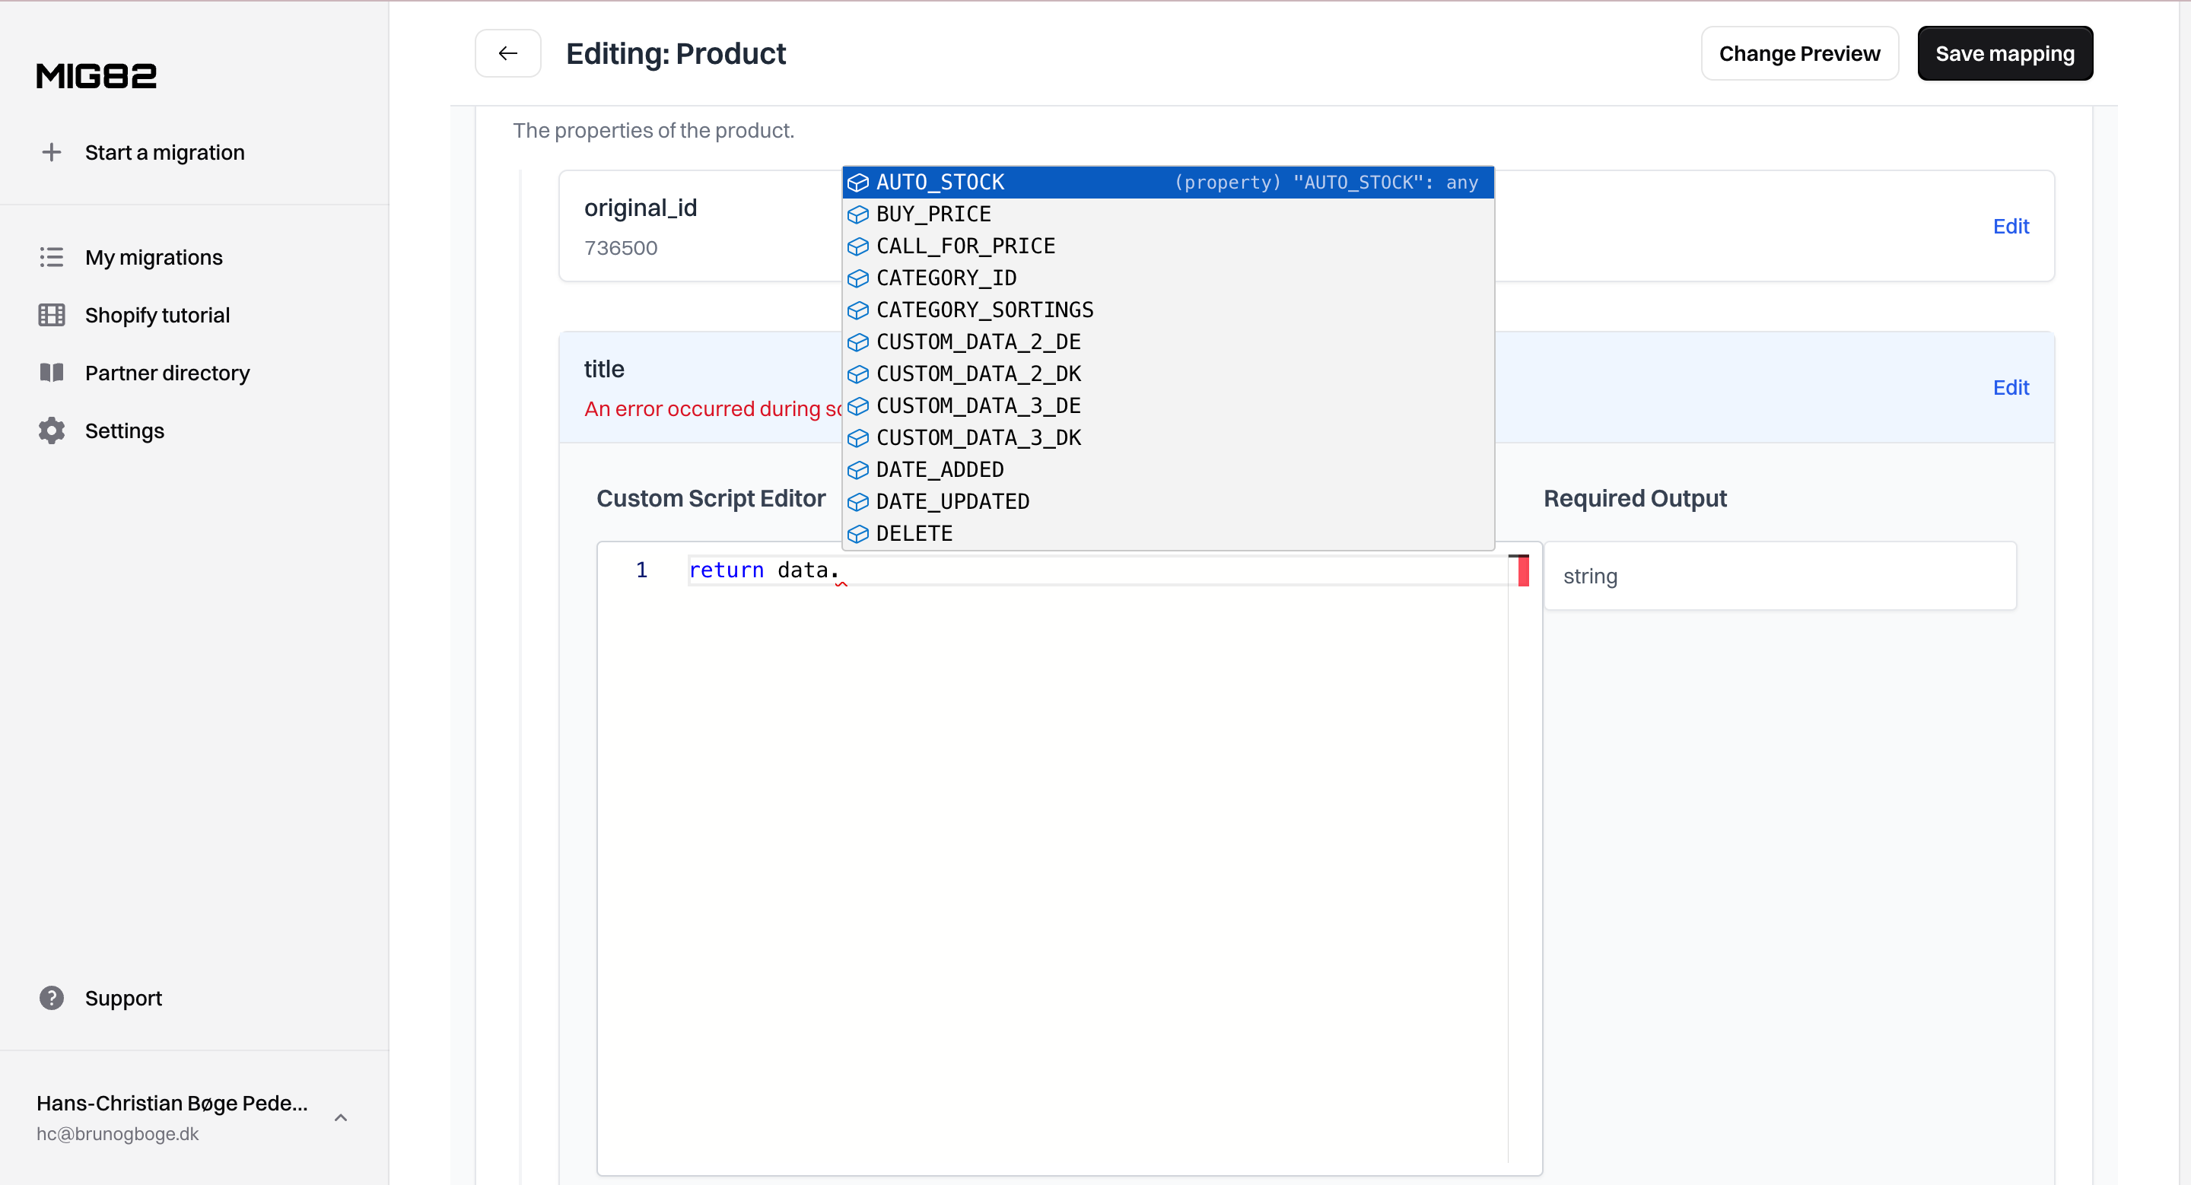Click the property icon next to AUTO_STOCK
Image resolution: width=2191 pixels, height=1185 pixels.
pyautogui.click(x=858, y=183)
